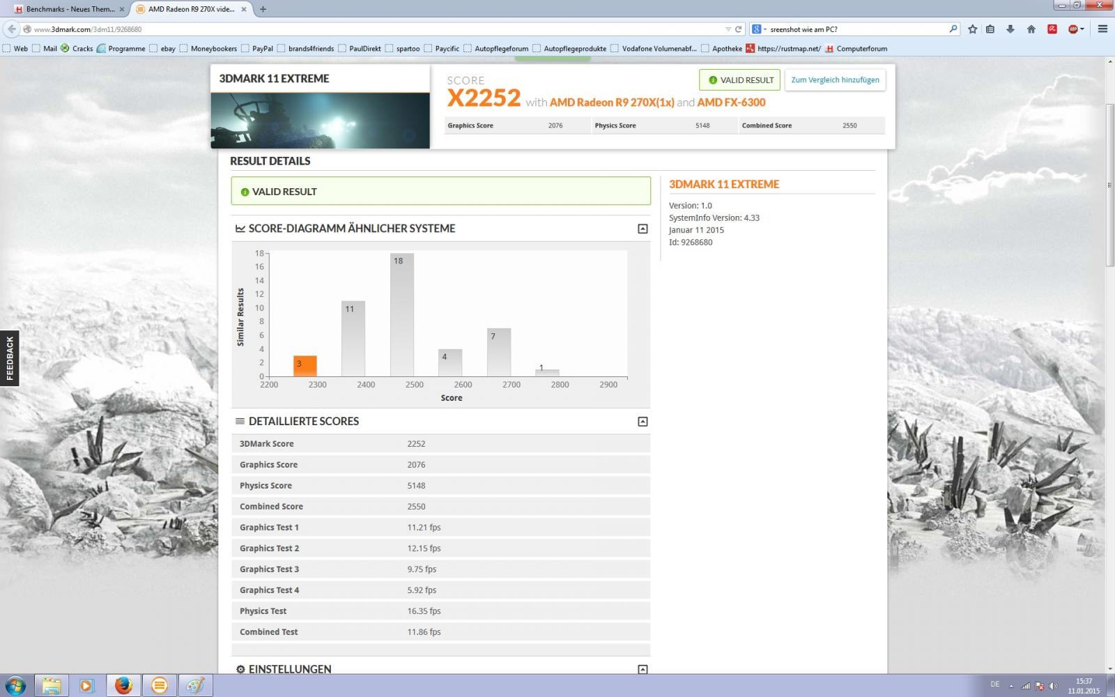Click the chart bar labeled 7

[x=499, y=353]
